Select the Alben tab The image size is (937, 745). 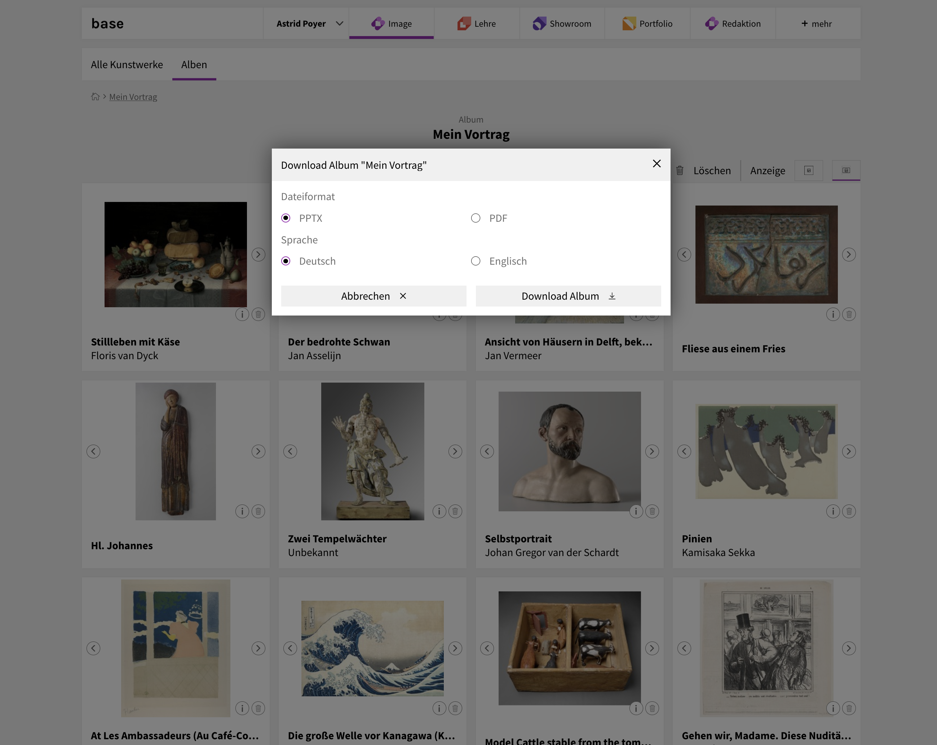(194, 64)
